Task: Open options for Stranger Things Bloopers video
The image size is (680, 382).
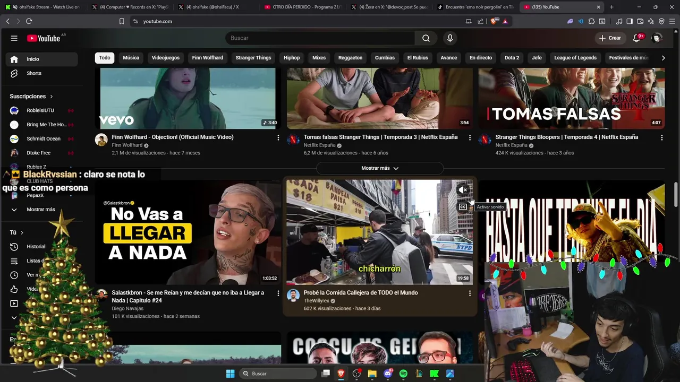Action: pos(661,137)
